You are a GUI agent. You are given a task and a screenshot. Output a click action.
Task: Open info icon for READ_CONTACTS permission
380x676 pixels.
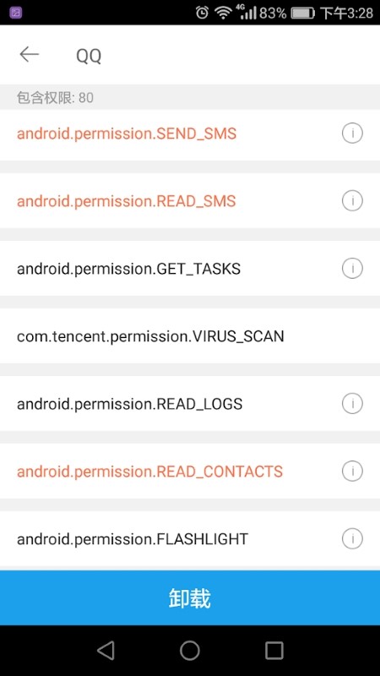coord(352,471)
